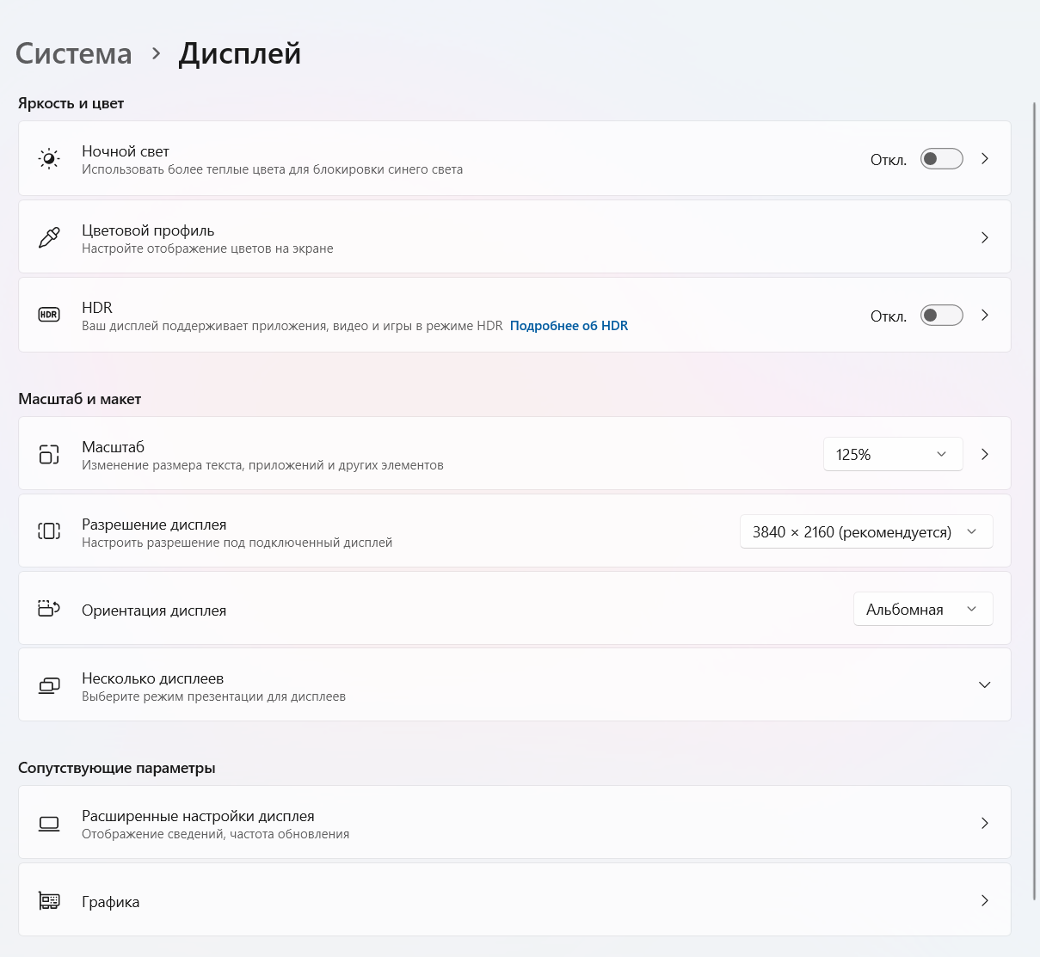Click the Color profile eyedropper icon

[x=50, y=237]
